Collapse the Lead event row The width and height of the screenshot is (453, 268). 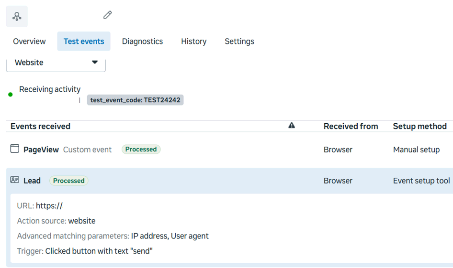coord(229,181)
